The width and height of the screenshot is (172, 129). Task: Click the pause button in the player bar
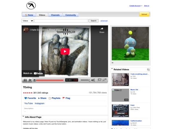[25, 80]
